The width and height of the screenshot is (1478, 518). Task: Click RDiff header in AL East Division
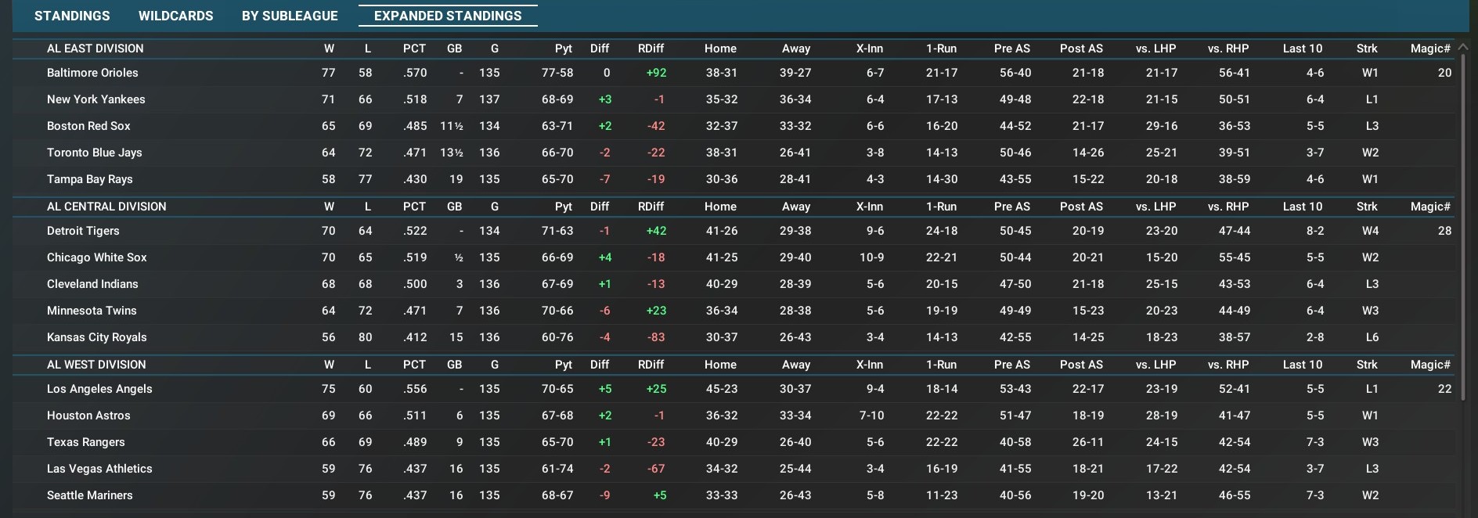coord(651,49)
